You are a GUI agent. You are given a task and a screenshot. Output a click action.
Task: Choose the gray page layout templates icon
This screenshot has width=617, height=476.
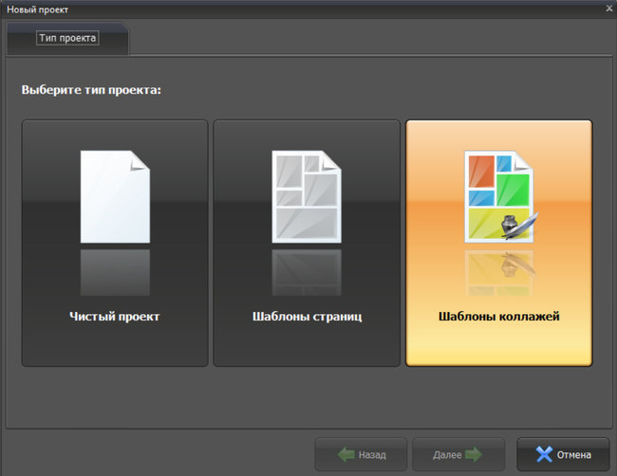pos(307,196)
